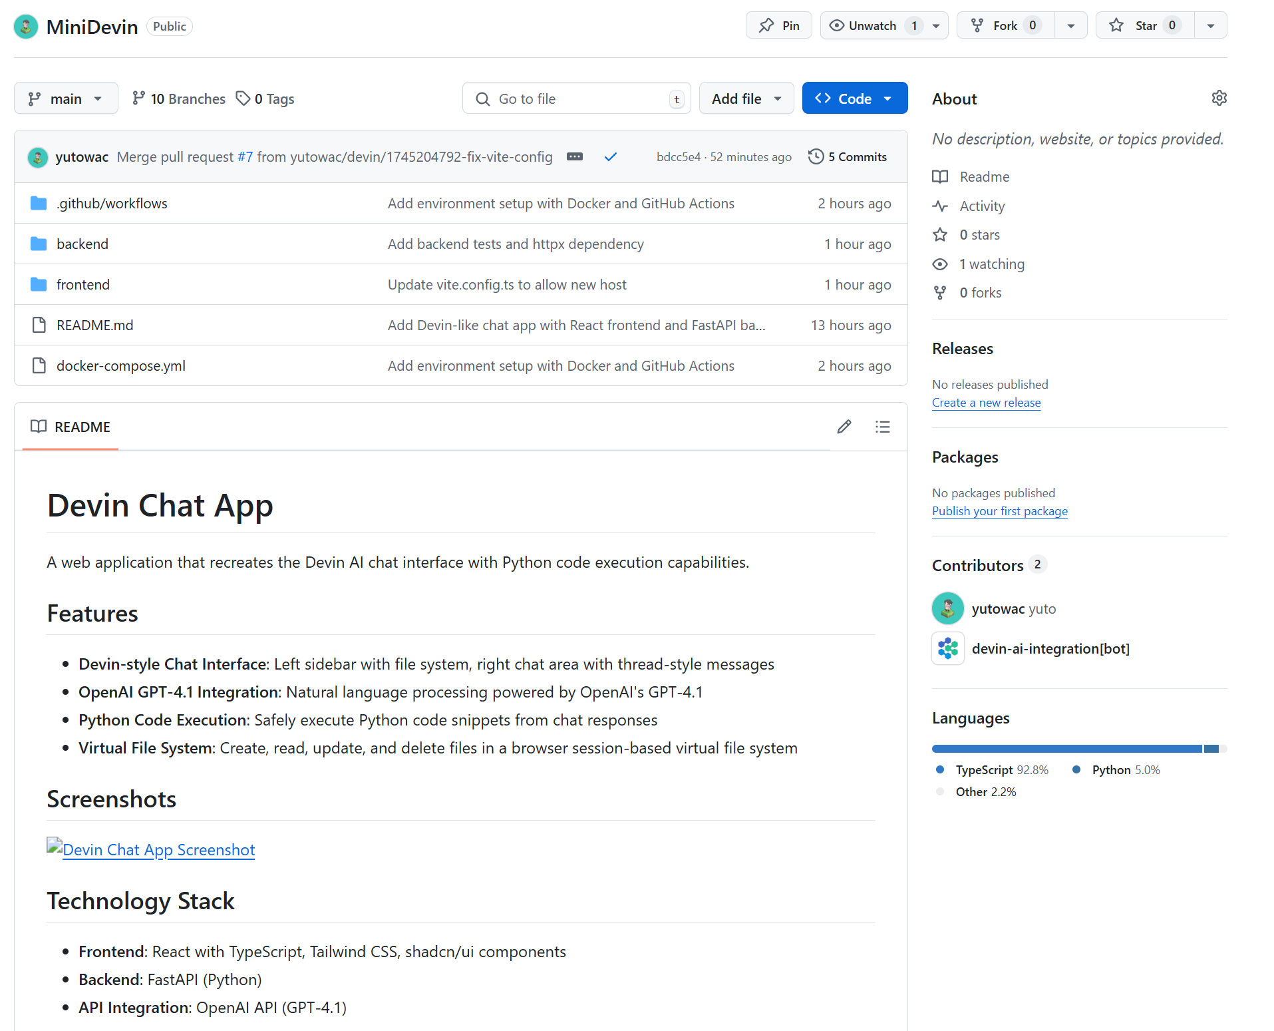Viewport: 1274px width, 1031px height.
Task: Select the README tab
Action: [x=71, y=427]
